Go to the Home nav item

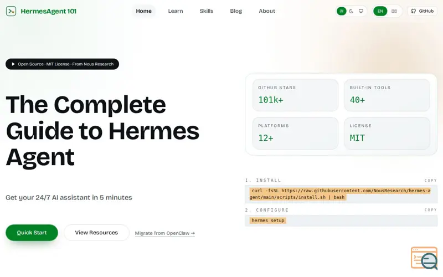click(143, 11)
